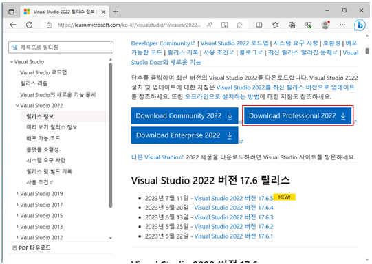
Task: Open Browser essentials heart icon
Action: pyautogui.click(x=308, y=25)
